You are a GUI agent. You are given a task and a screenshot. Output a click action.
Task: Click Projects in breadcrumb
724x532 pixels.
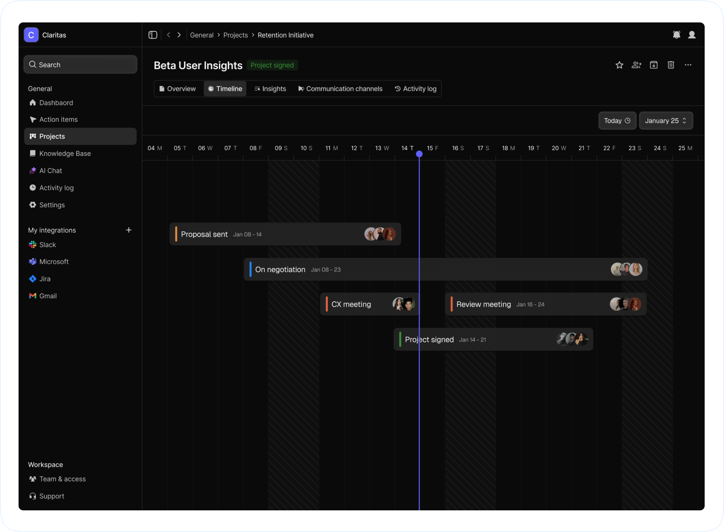(236, 35)
